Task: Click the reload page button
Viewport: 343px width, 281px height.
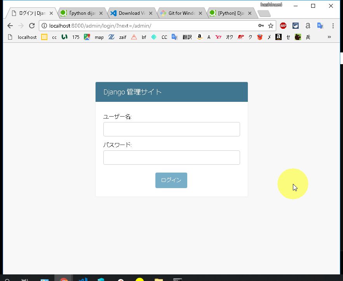Action: 32,26
